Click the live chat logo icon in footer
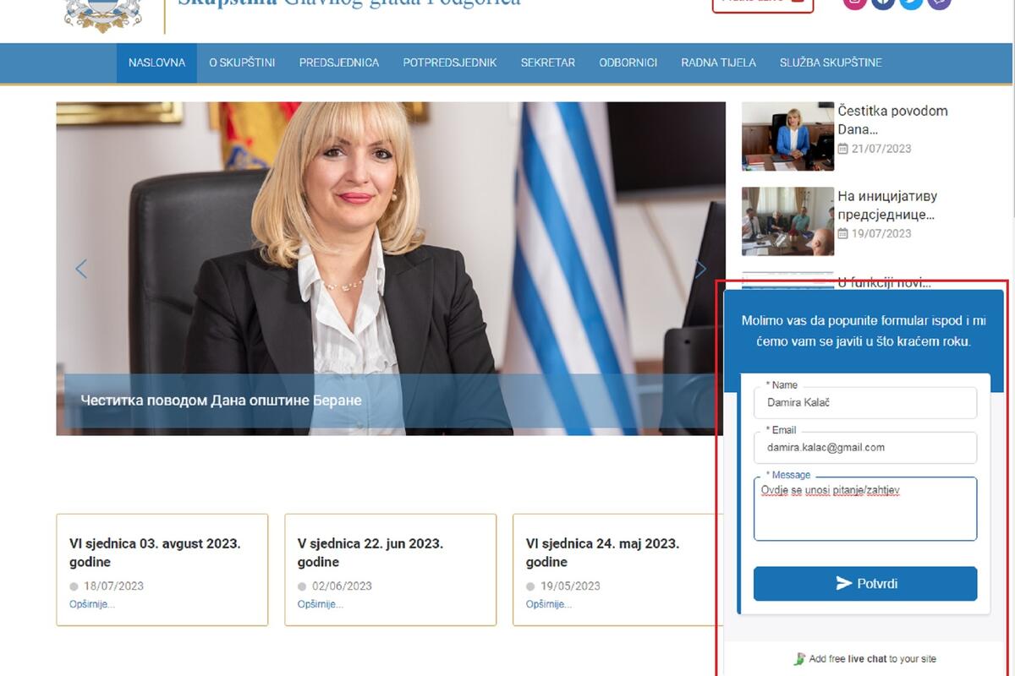Image resolution: width=1015 pixels, height=676 pixels. 799,659
